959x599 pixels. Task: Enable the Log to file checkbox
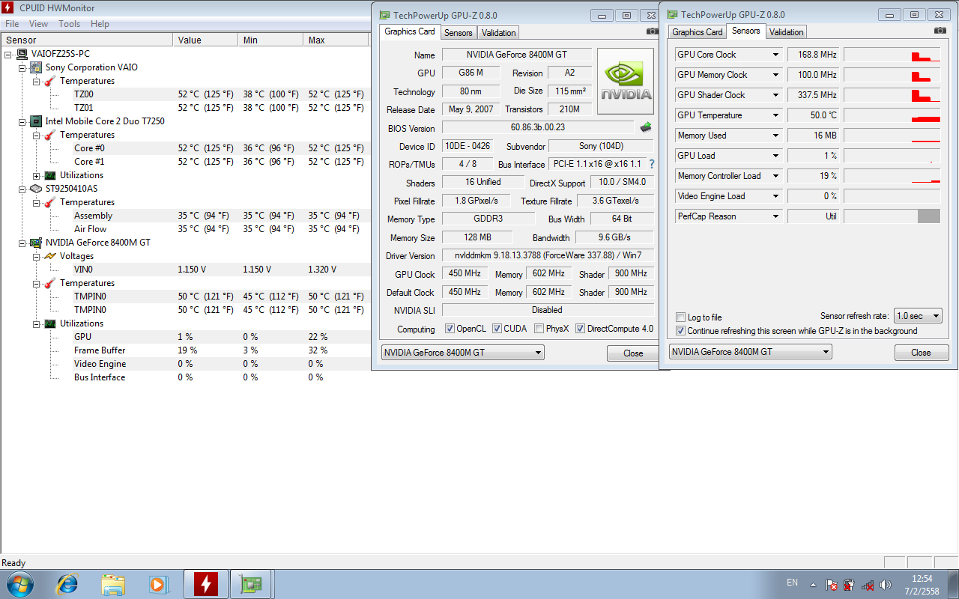click(x=680, y=317)
